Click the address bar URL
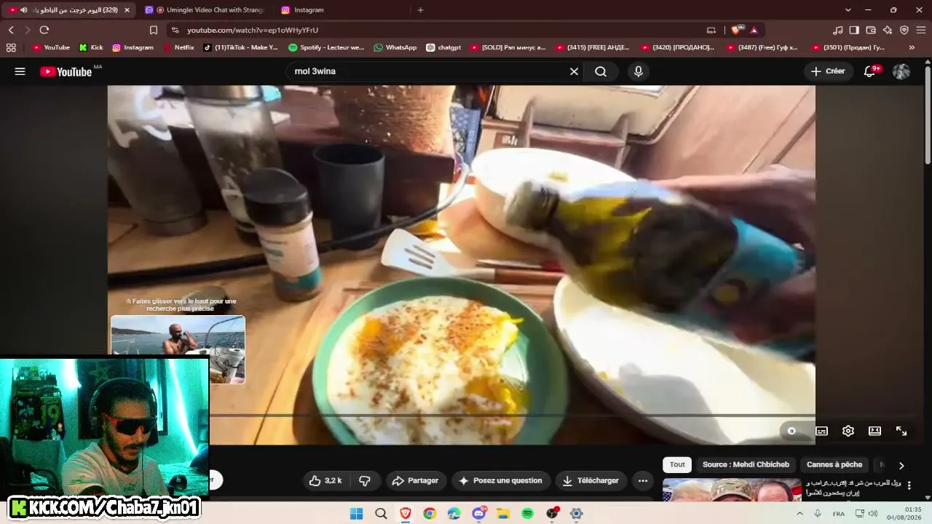The image size is (932, 524). (253, 30)
